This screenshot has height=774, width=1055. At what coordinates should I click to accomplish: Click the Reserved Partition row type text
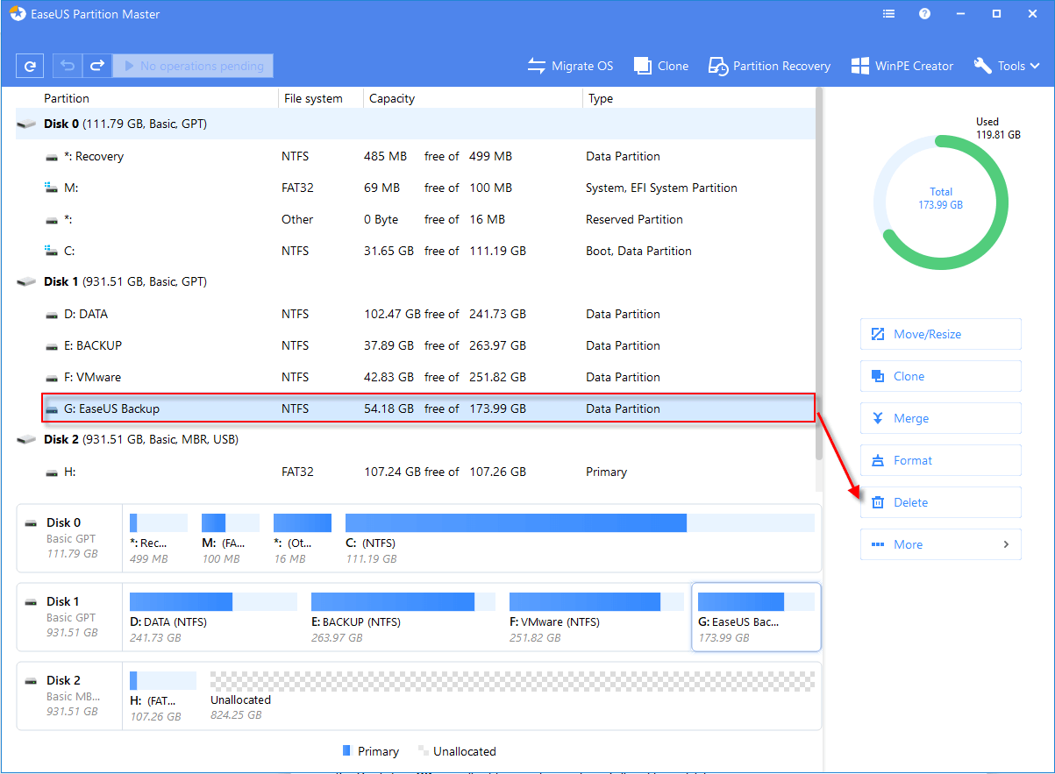[x=634, y=219]
